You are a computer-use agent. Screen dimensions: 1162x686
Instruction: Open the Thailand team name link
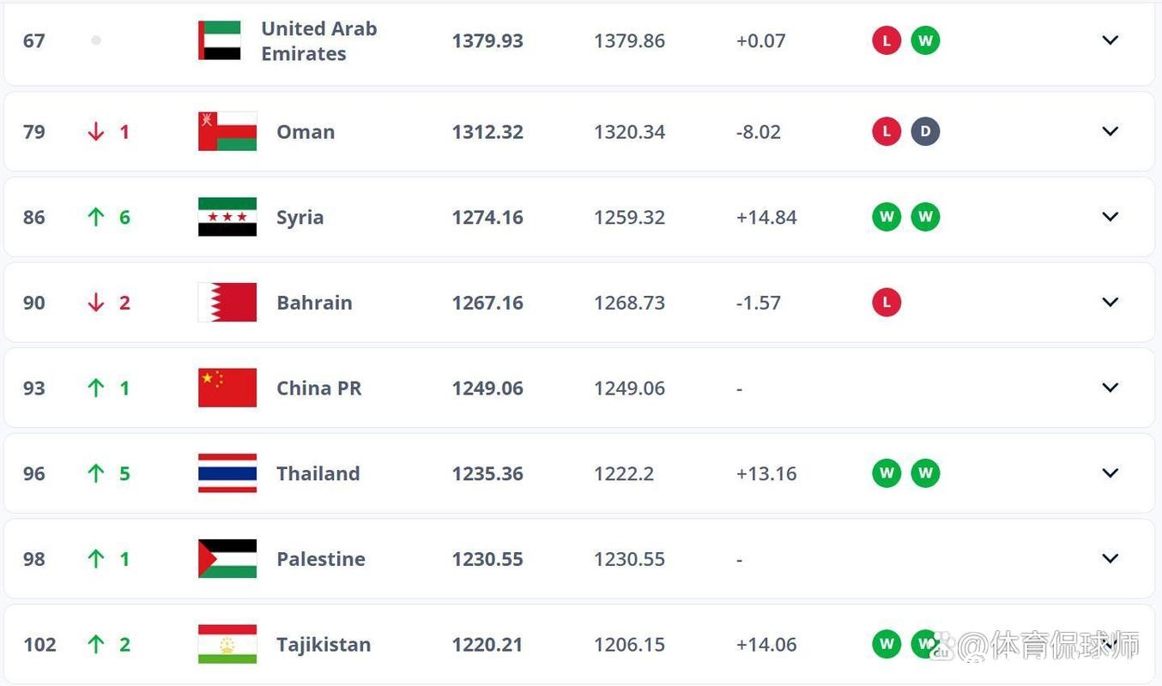[x=318, y=473]
